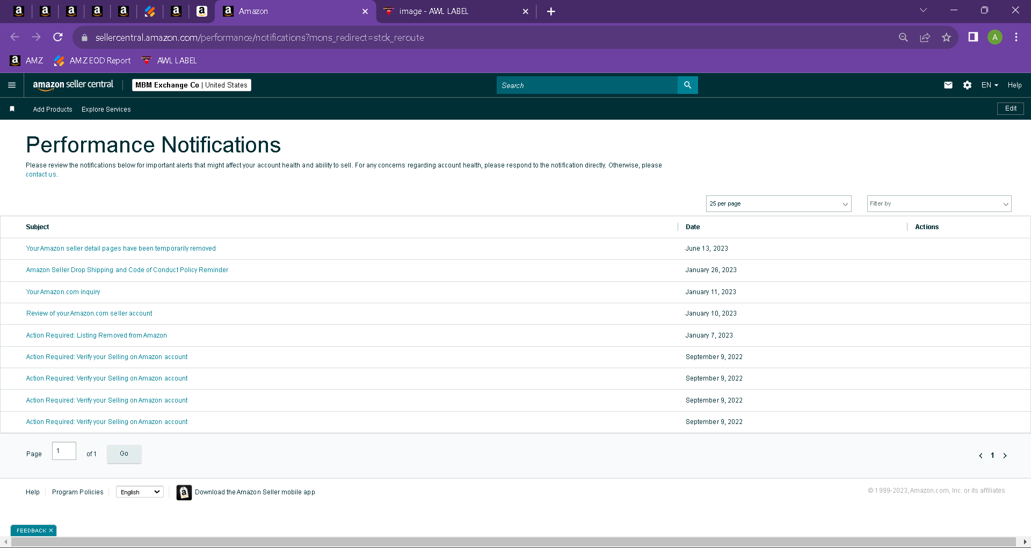Switch to the image - AWL LABEL tab
The width and height of the screenshot is (1031, 548).
pos(456,11)
